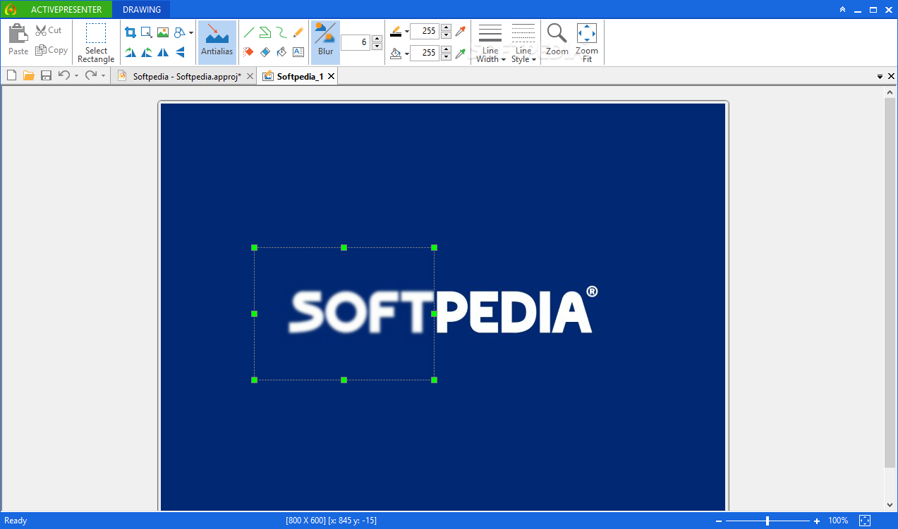Pick line color with red eyedropper
Screen dimensions: 898x529
pyautogui.click(x=461, y=31)
